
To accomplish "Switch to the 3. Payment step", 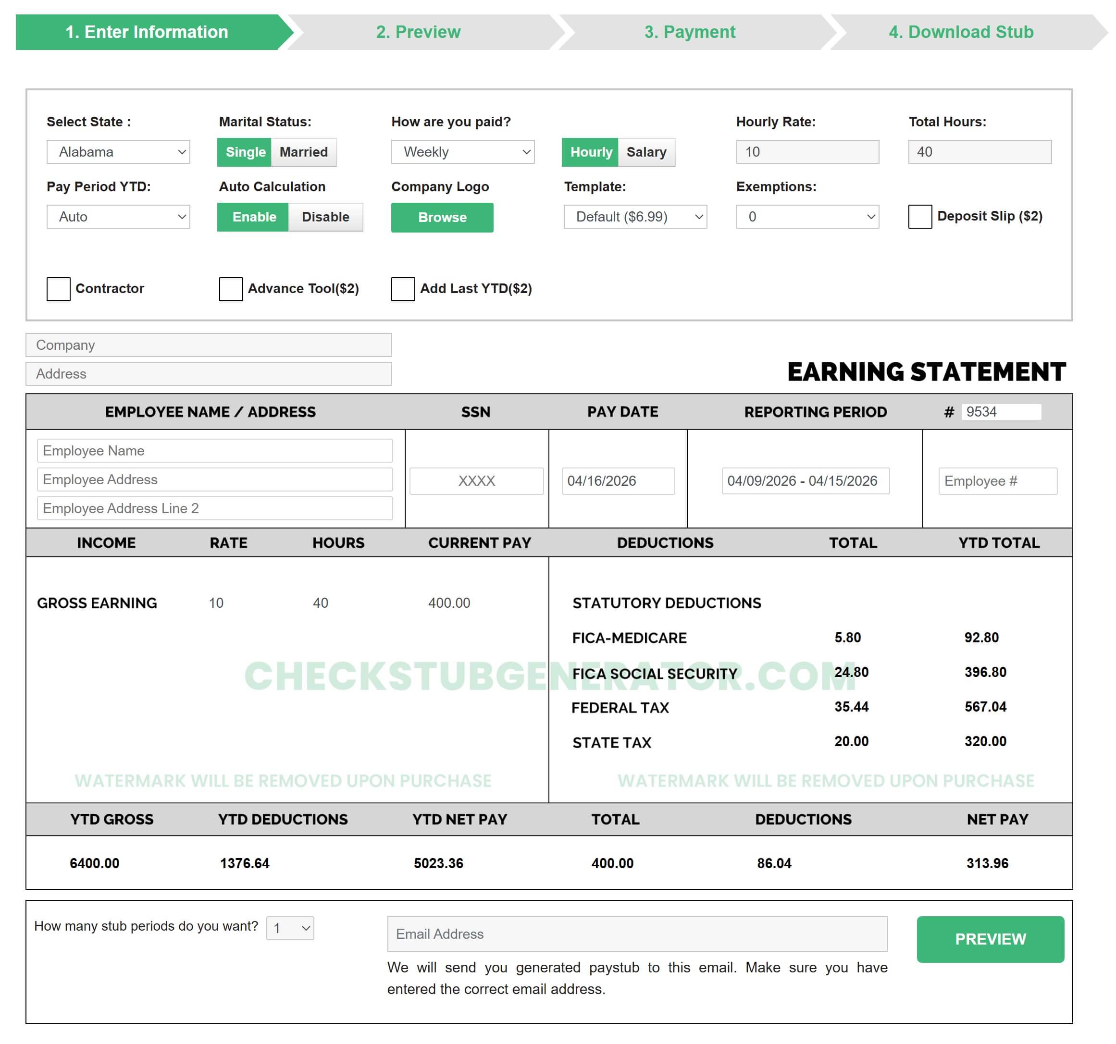I will (x=690, y=32).
